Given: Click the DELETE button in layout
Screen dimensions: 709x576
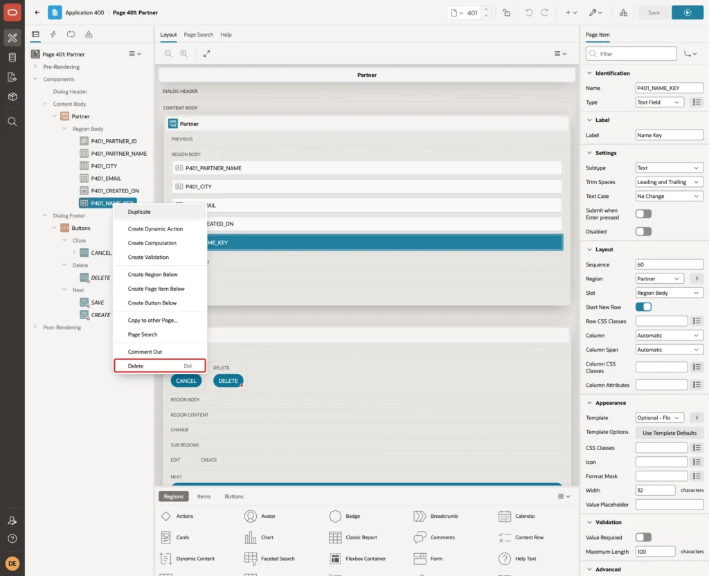Looking at the screenshot, I should (228, 381).
